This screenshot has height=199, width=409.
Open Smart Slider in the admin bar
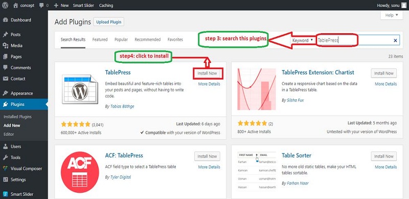(x=83, y=5)
